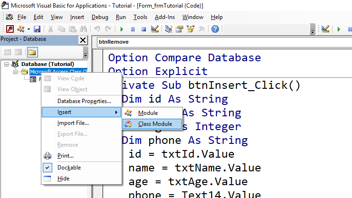Collapse the Database (Tutorial) tree node

7,64
